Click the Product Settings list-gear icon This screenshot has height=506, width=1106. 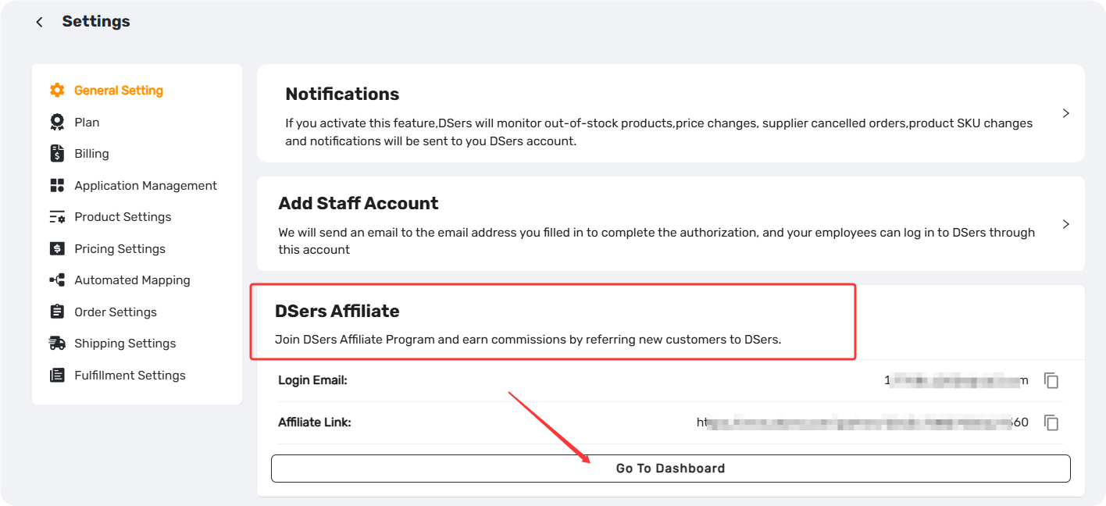[57, 217]
